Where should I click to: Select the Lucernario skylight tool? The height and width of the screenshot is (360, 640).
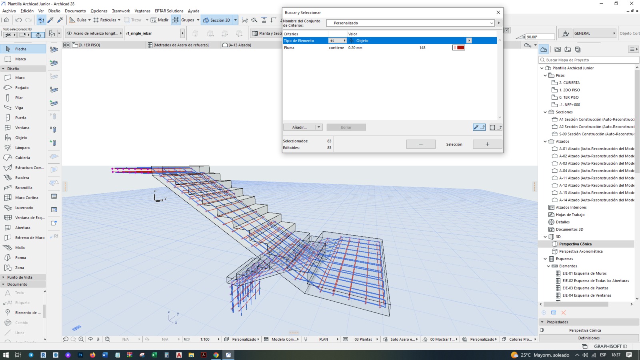(23, 208)
